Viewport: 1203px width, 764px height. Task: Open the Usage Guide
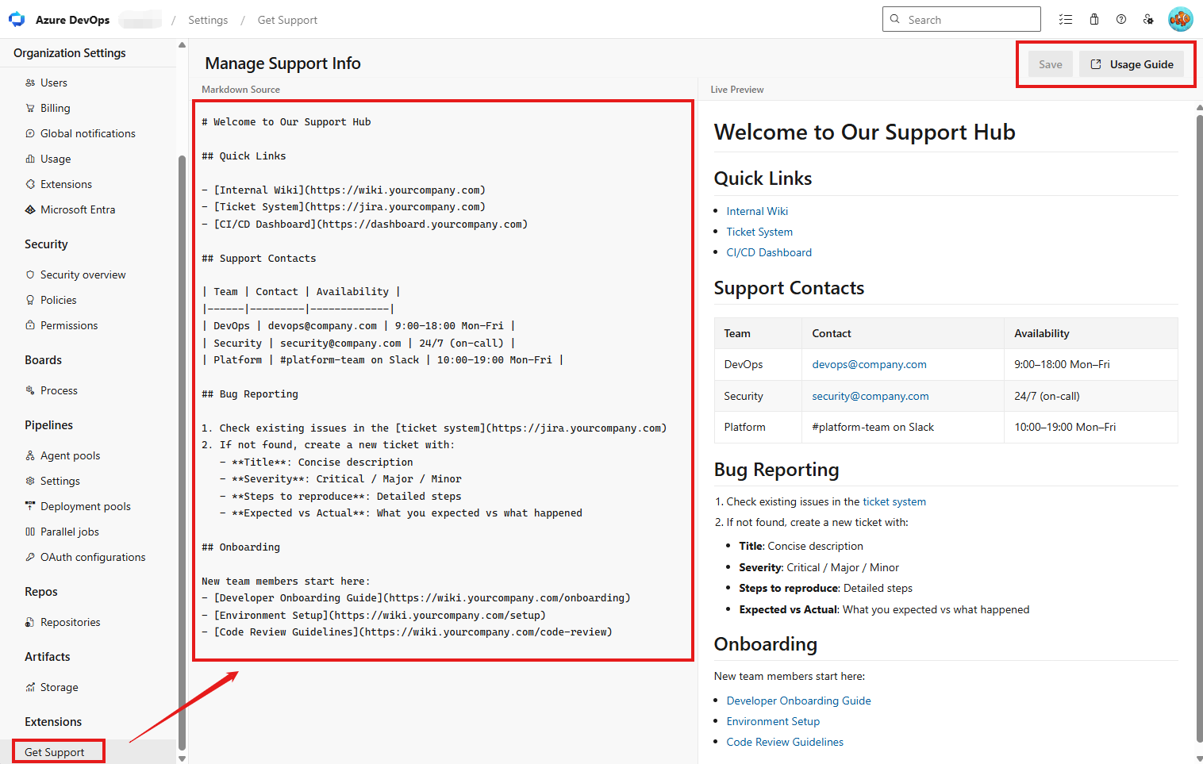1132,64
